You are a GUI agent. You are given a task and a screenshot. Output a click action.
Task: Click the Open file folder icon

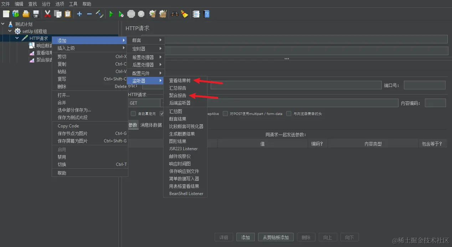pyautogui.click(x=26, y=14)
